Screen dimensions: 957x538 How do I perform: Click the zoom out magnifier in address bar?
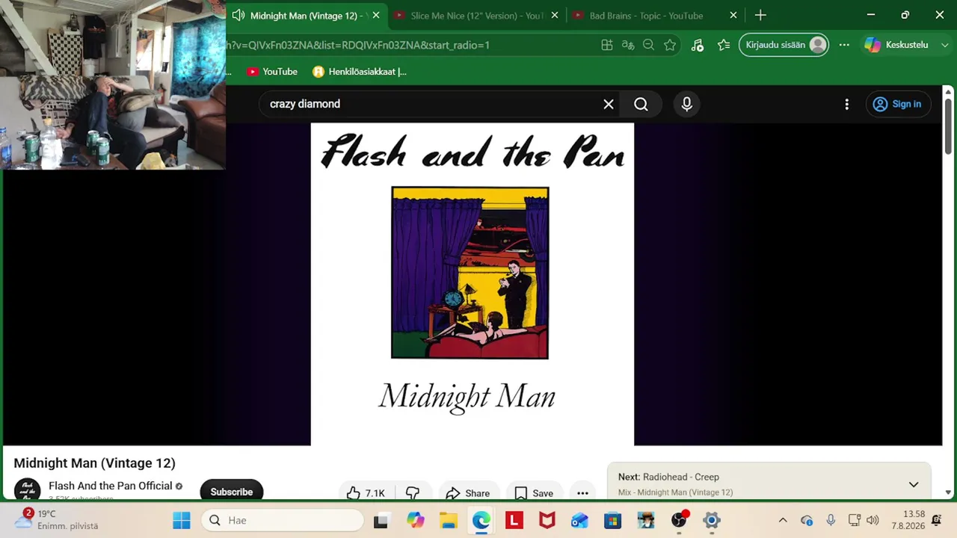click(x=648, y=45)
